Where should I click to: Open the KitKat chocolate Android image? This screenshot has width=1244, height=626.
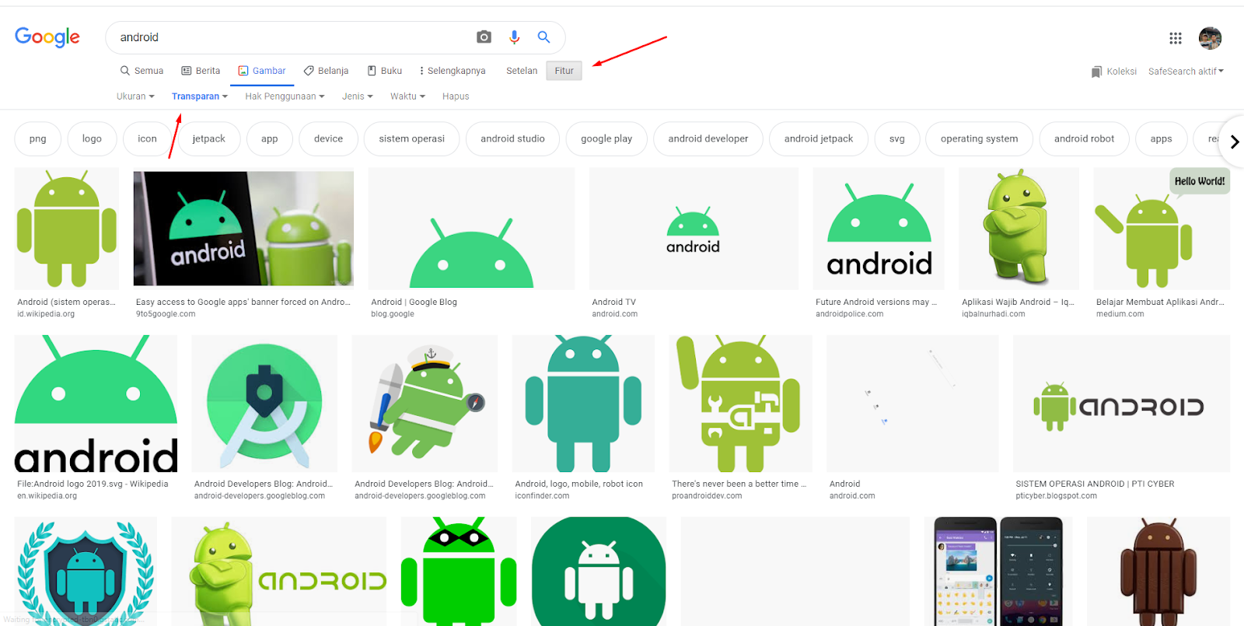[x=1158, y=572]
